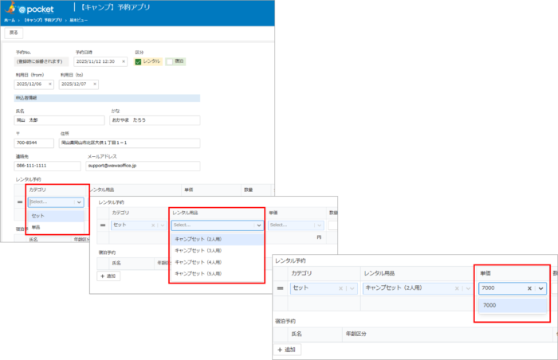Enable the 宿泊 checkbox
Screen dimensions: 558x360
pyautogui.click(x=170, y=61)
